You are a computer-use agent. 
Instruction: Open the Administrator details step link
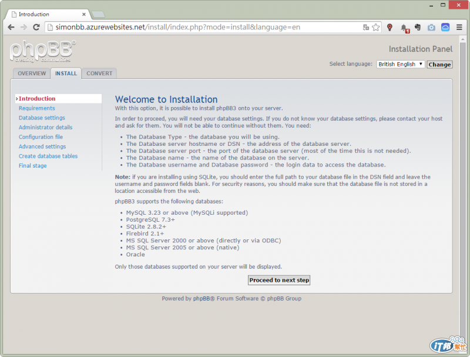(x=46, y=128)
